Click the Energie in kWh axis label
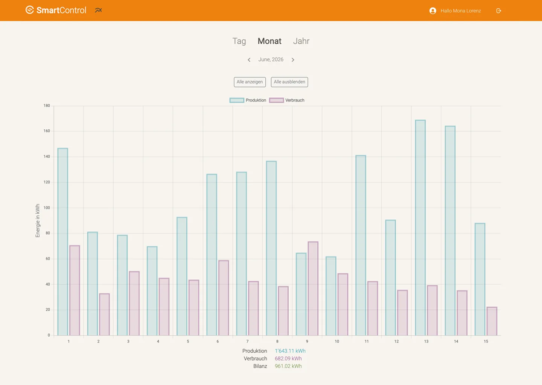This screenshot has width=542, height=385. click(38, 221)
